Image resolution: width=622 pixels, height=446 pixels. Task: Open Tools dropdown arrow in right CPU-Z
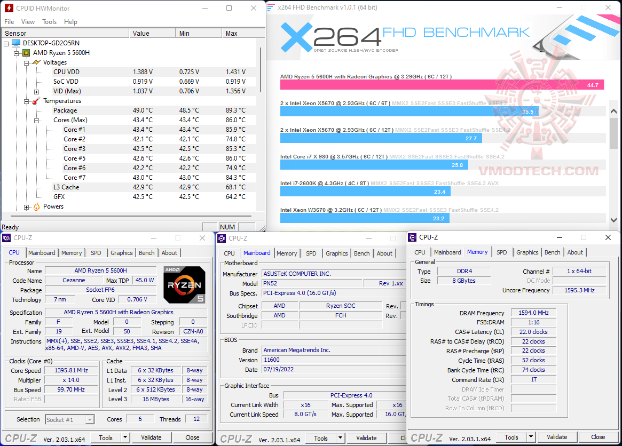point(531,437)
